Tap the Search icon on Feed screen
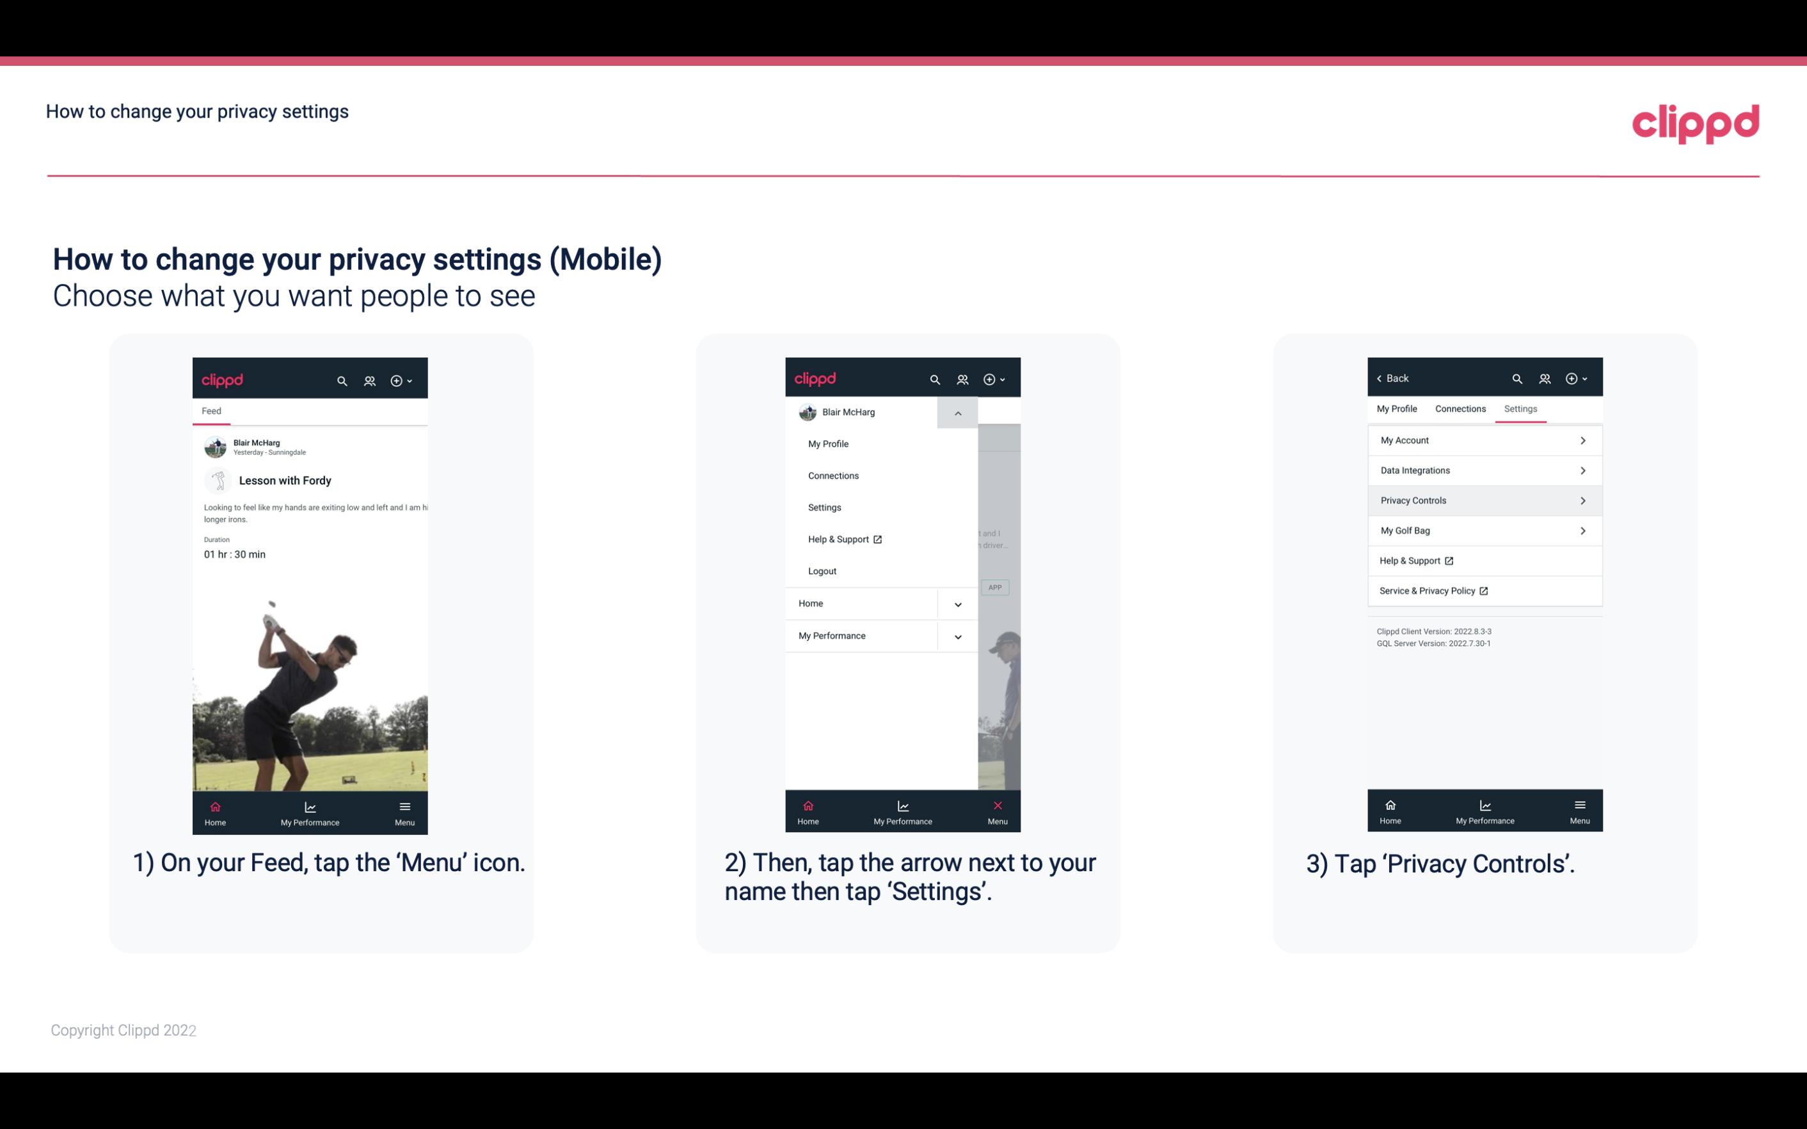This screenshot has height=1129, width=1807. tap(342, 379)
